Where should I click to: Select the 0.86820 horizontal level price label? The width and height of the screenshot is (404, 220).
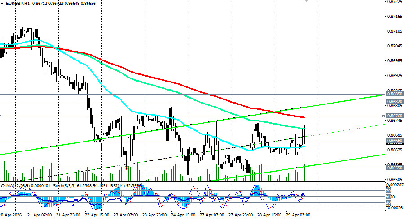pyautogui.click(x=395, y=102)
